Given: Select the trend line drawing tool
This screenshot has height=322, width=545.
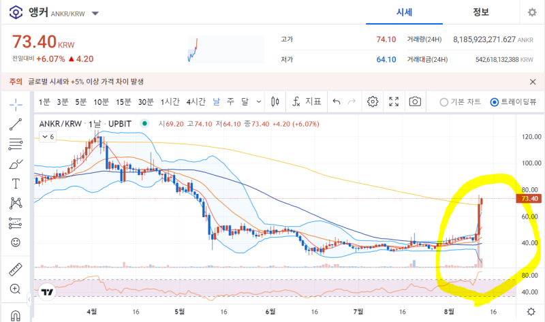Looking at the screenshot, I should pos(16,125).
